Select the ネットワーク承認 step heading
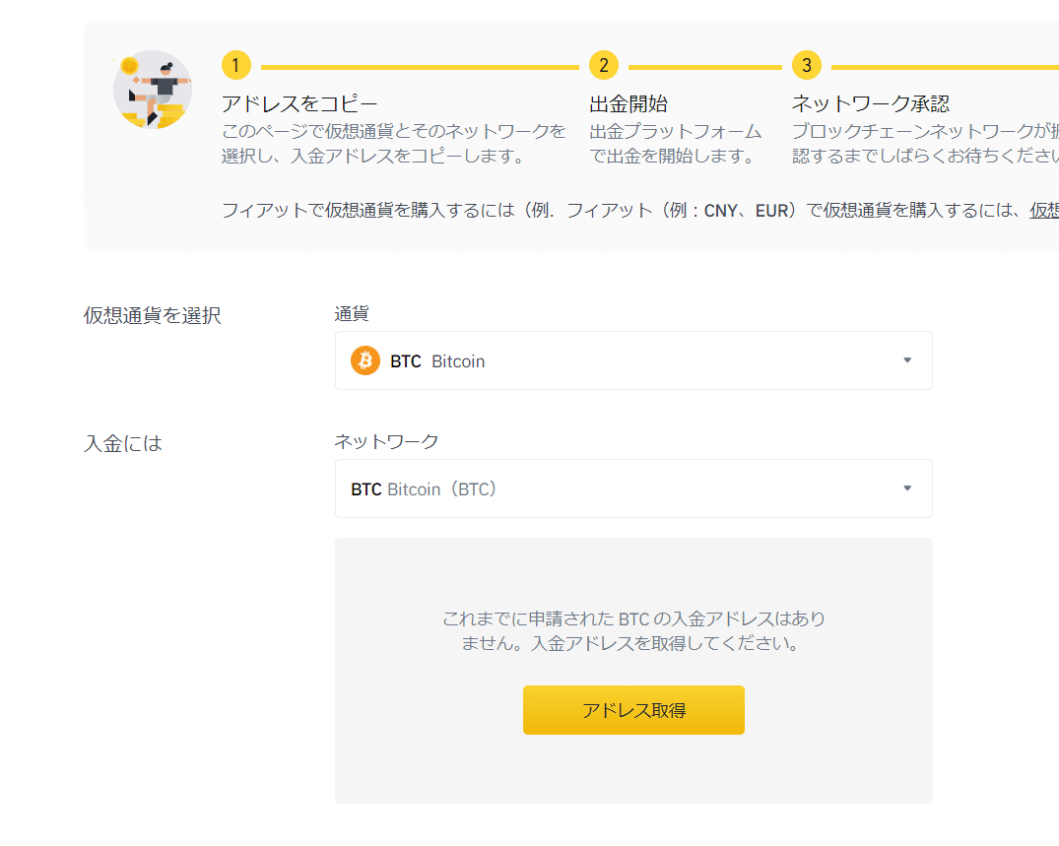The height and width of the screenshot is (846, 1059). click(x=871, y=104)
